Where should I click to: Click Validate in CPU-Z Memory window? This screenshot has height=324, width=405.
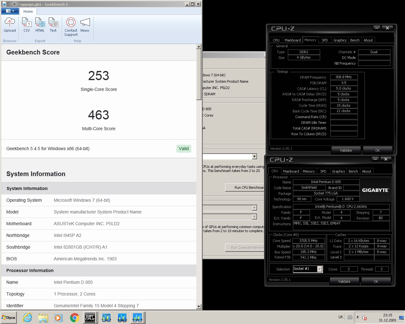pyautogui.click(x=346, y=150)
